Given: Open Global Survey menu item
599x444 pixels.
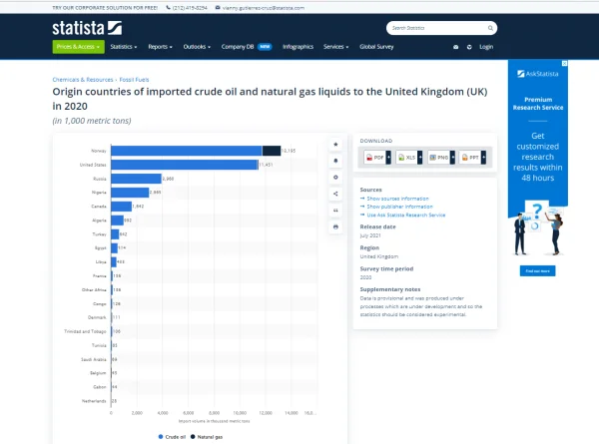Looking at the screenshot, I should [376, 47].
